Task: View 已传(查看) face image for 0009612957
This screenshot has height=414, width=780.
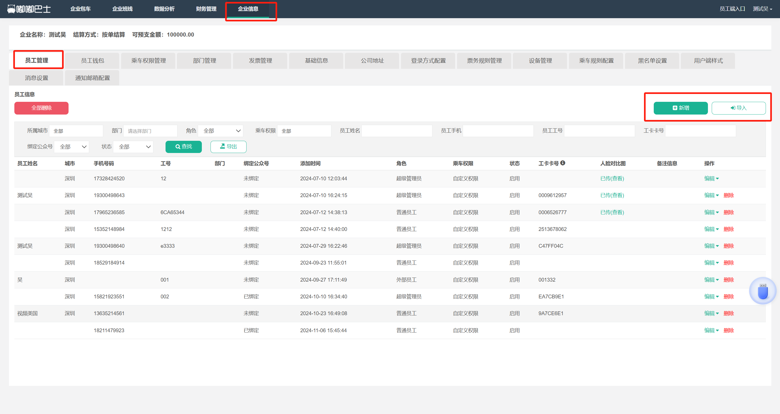Action: click(612, 195)
